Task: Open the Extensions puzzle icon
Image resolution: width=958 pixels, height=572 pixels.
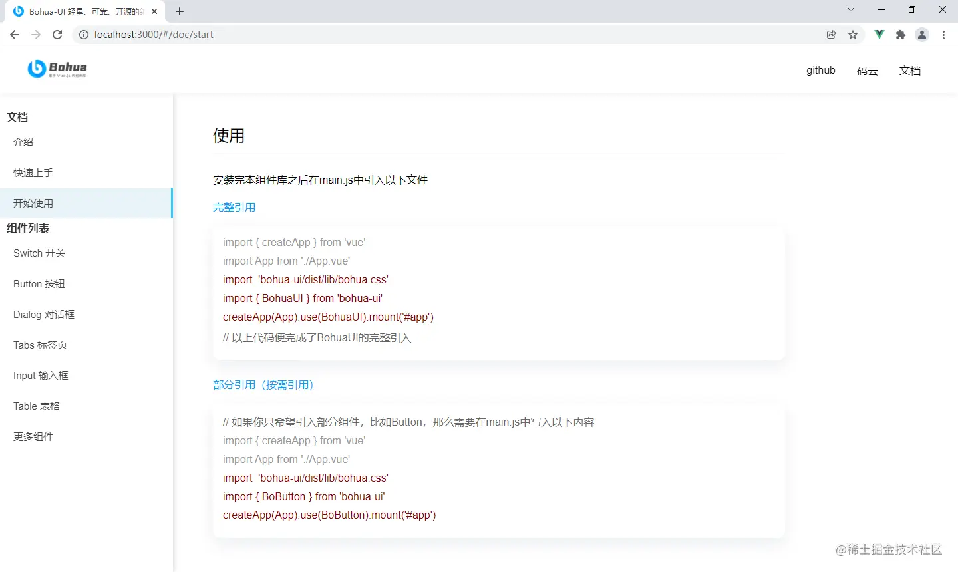Action: point(901,35)
